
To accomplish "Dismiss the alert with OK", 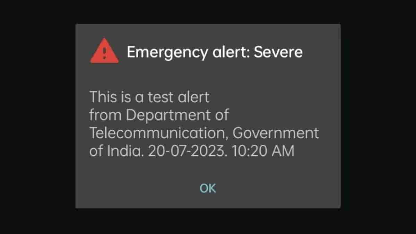I will pos(208,188).
